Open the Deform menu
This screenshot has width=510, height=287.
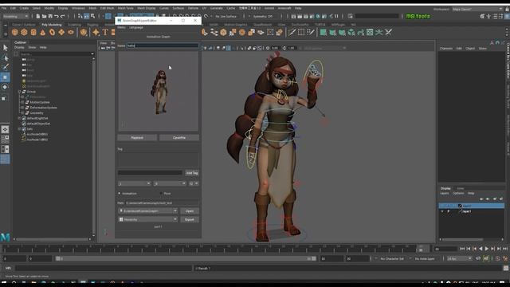[x=193, y=8]
